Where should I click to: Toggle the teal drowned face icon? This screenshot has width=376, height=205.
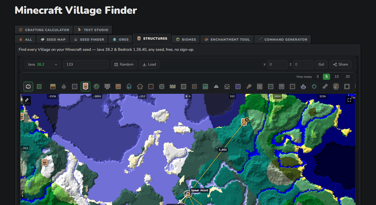pos(205,87)
